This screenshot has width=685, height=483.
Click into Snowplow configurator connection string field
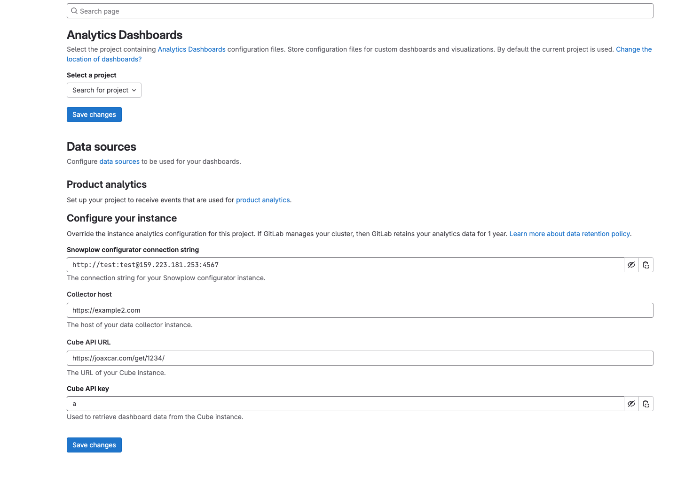click(345, 265)
